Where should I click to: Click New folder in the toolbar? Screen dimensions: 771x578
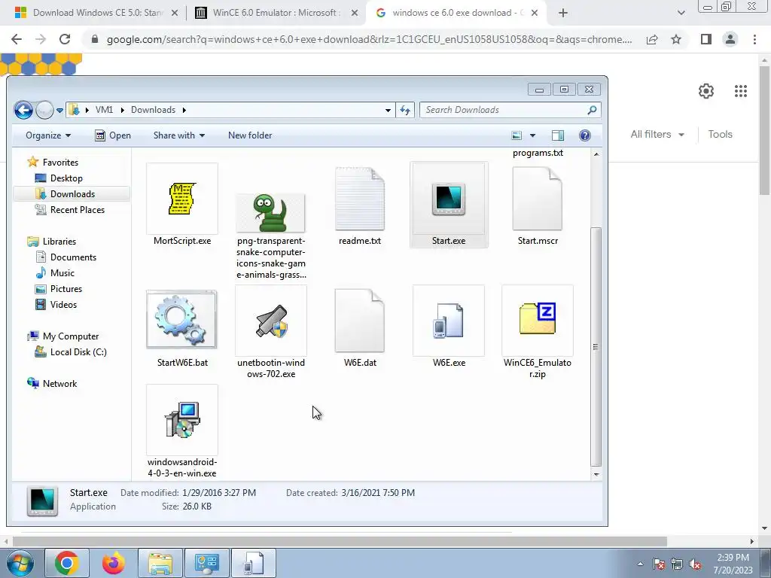250,135
